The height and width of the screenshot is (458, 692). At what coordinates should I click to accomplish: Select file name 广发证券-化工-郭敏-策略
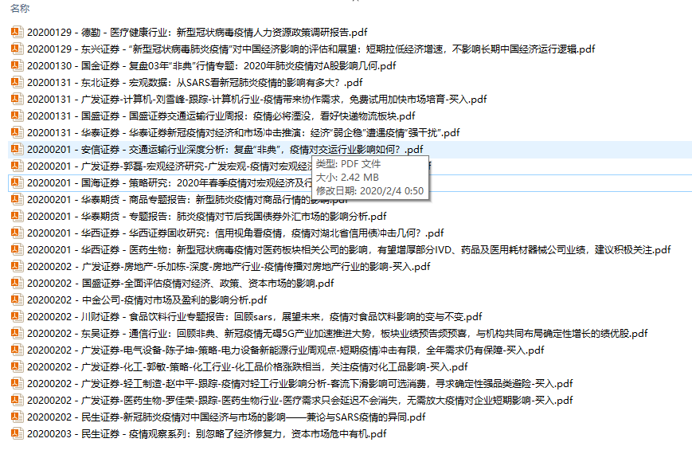[247, 367]
